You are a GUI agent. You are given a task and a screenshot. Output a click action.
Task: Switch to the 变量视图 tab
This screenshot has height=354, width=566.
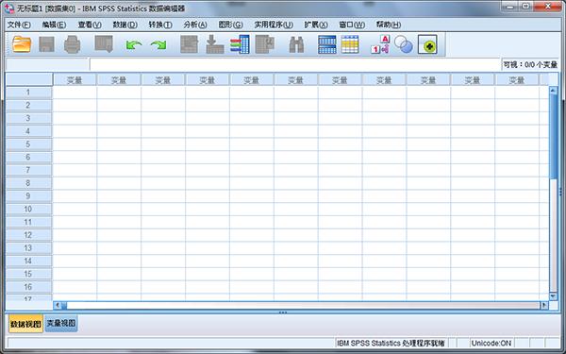pos(61,323)
